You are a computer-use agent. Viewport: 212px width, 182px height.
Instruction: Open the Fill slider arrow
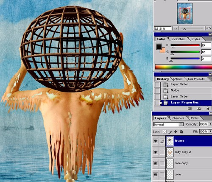210,132
